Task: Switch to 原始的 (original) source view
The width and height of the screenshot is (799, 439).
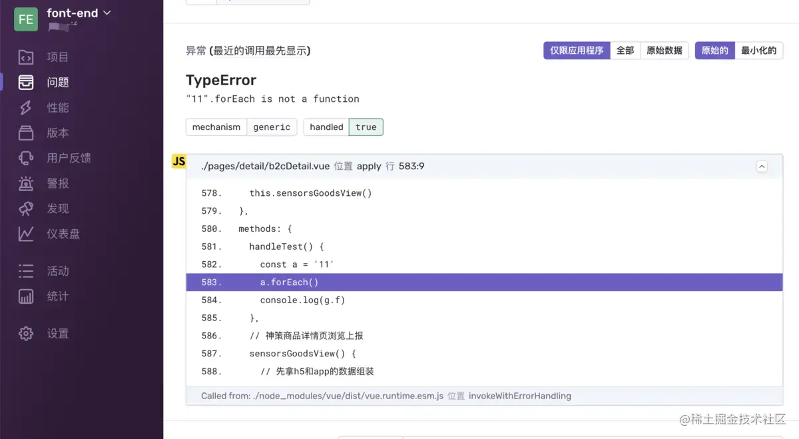Action: click(x=715, y=51)
